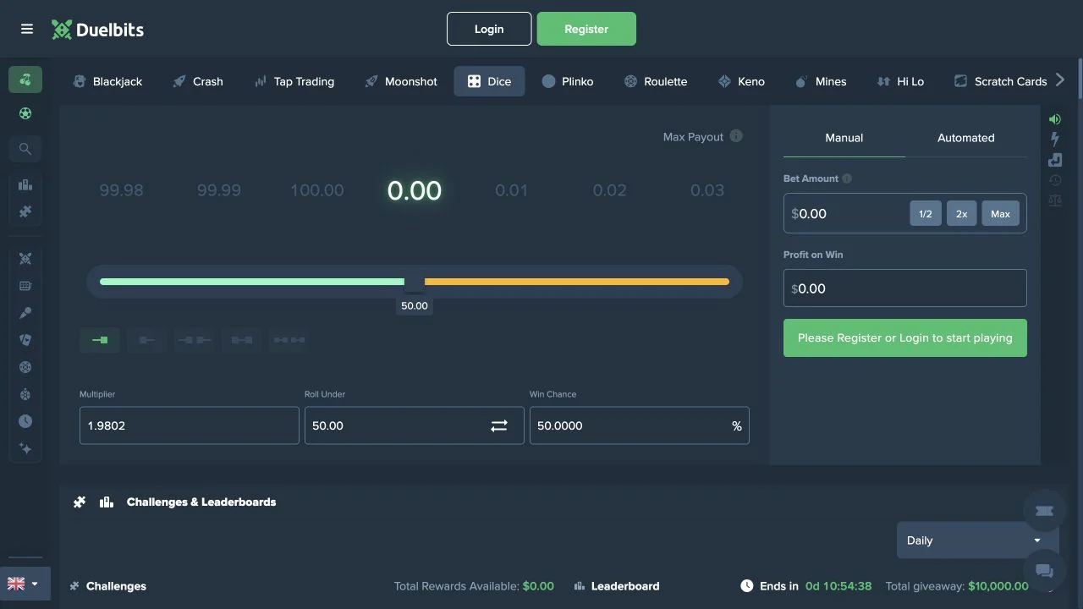Click the Win Chance input field

point(640,425)
